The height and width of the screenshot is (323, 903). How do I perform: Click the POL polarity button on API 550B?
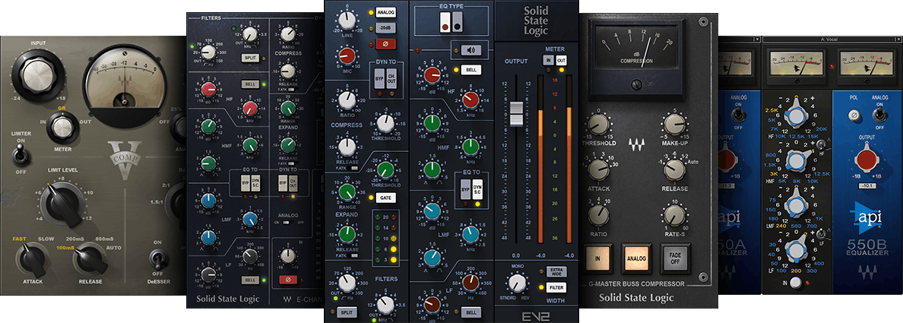854,115
